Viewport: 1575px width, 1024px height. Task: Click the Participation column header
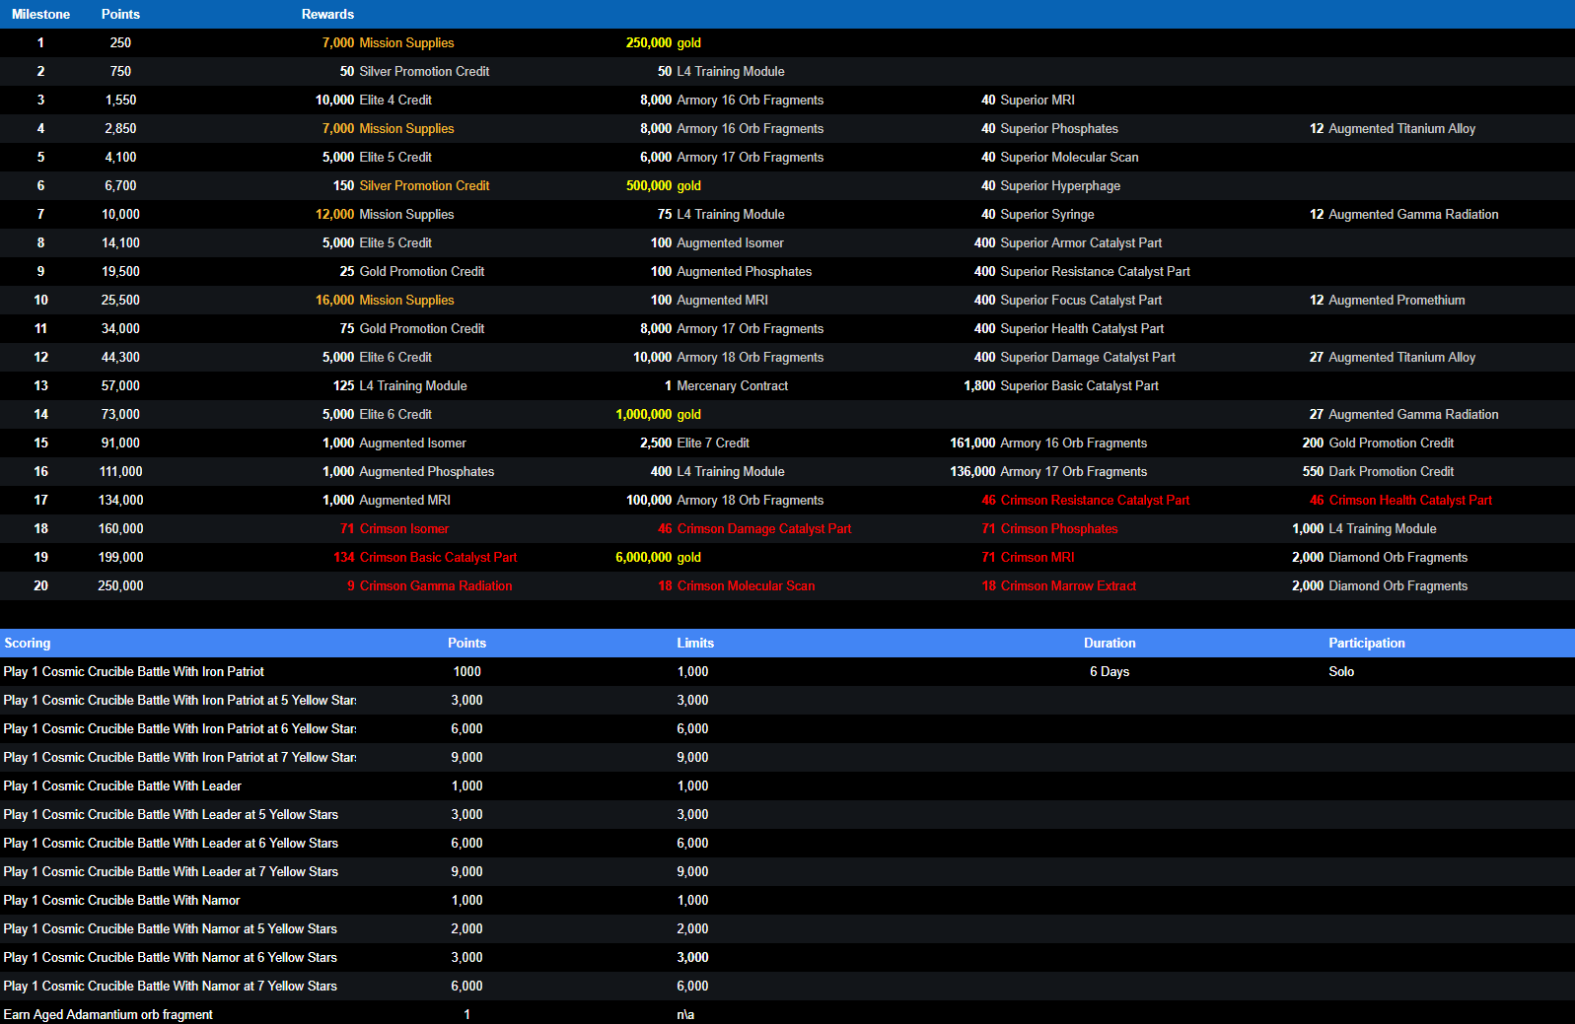click(1366, 643)
